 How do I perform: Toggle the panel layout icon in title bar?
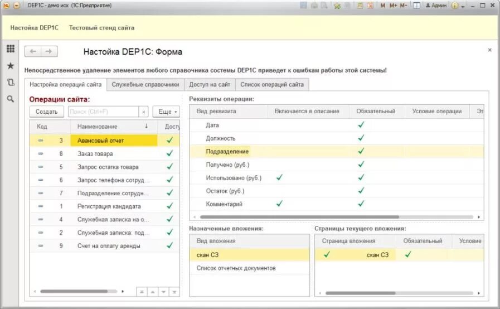pyautogui.click(x=416, y=6)
